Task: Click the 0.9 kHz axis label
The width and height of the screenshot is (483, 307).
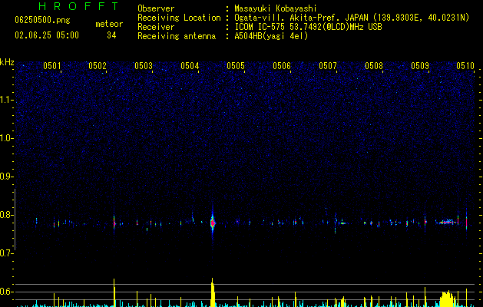Action: coord(6,177)
